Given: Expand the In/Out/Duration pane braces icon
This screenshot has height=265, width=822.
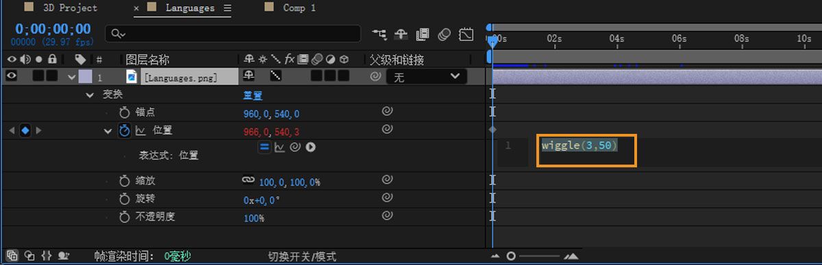Looking at the screenshot, I should click(x=47, y=255).
